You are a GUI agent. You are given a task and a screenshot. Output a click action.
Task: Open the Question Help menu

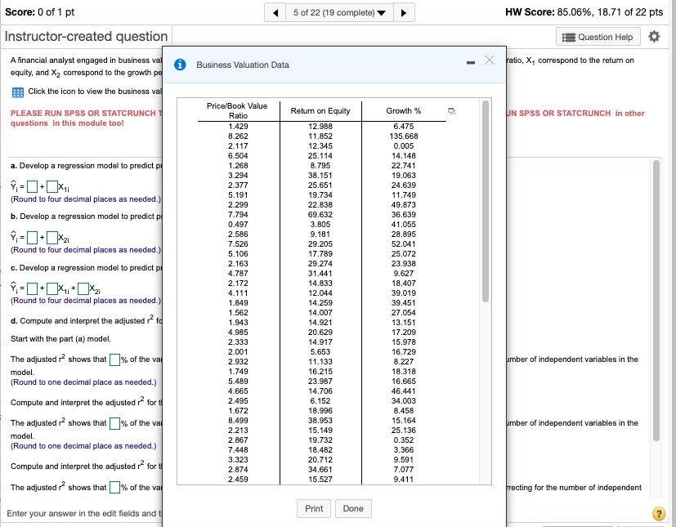coord(599,37)
